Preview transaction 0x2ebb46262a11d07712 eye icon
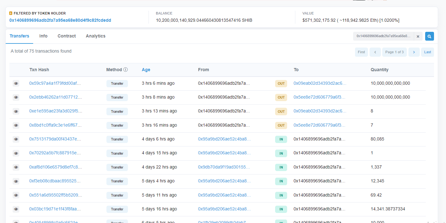 tap(16, 97)
